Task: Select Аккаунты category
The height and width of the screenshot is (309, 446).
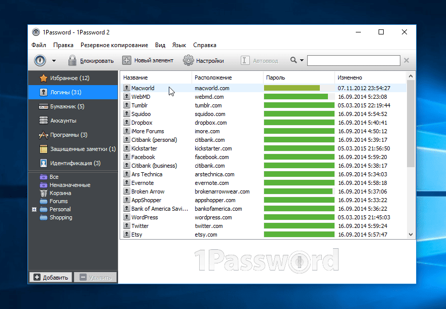Action: [x=73, y=121]
